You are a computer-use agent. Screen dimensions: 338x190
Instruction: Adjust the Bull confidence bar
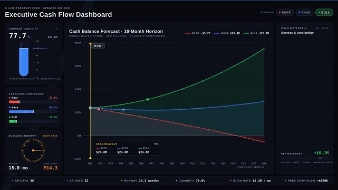pos(33,121)
